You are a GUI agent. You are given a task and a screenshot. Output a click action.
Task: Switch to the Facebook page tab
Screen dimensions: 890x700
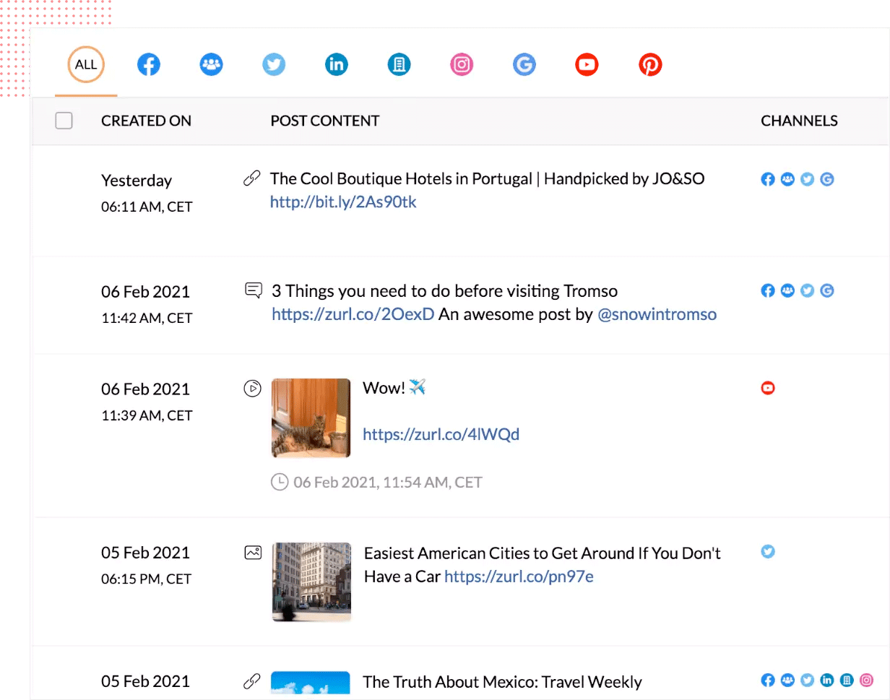pyautogui.click(x=149, y=65)
